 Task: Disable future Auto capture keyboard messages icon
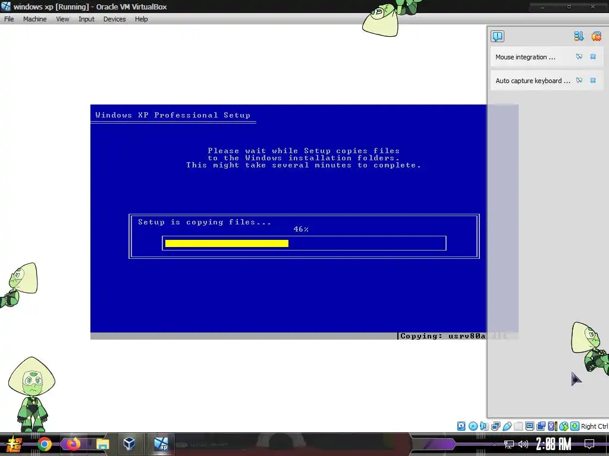tap(579, 80)
